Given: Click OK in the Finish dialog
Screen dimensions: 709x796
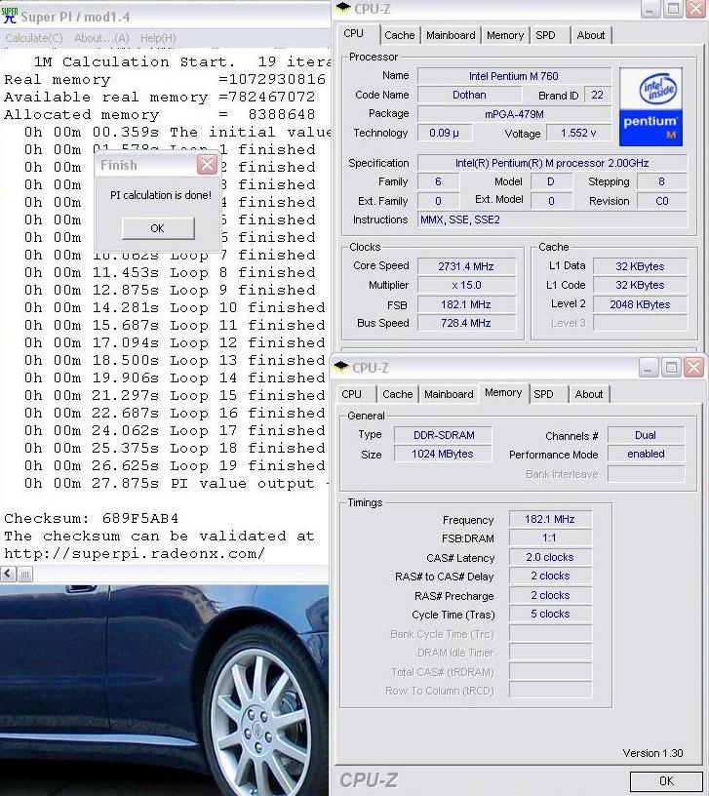Looking at the screenshot, I should [158, 228].
